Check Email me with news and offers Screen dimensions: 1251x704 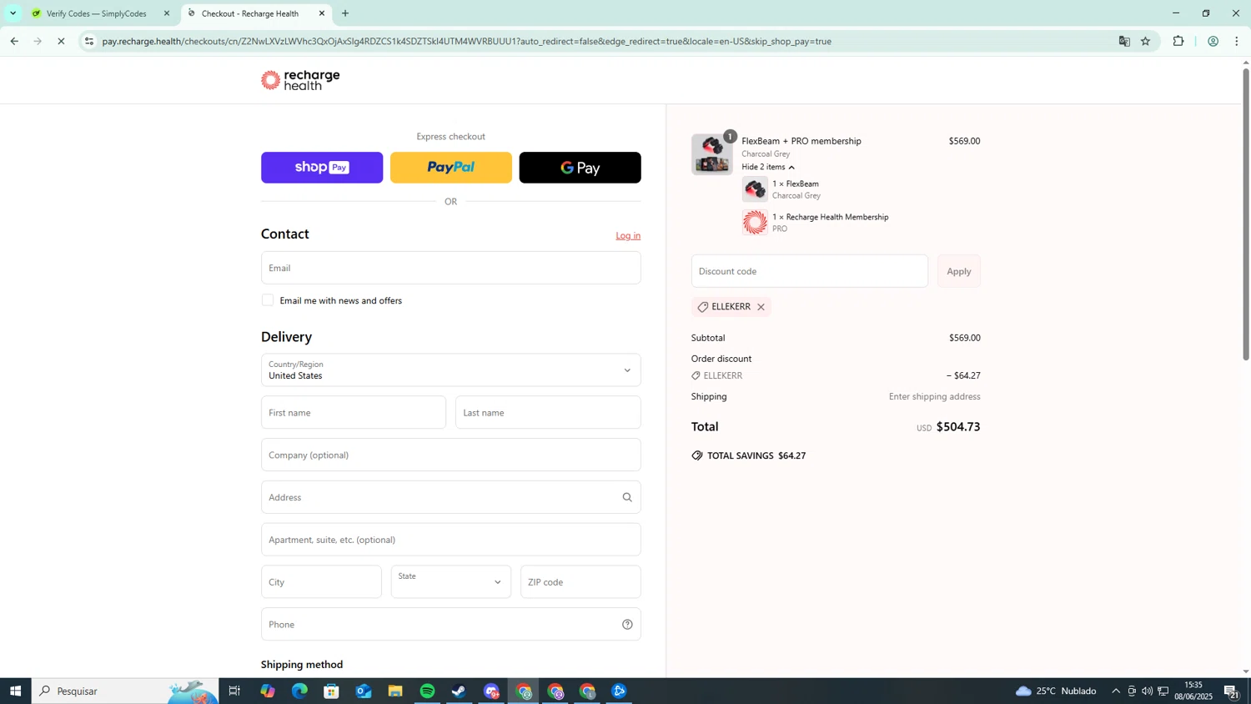(x=268, y=300)
